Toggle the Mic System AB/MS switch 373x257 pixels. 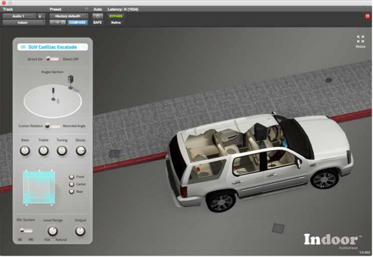(x=26, y=230)
